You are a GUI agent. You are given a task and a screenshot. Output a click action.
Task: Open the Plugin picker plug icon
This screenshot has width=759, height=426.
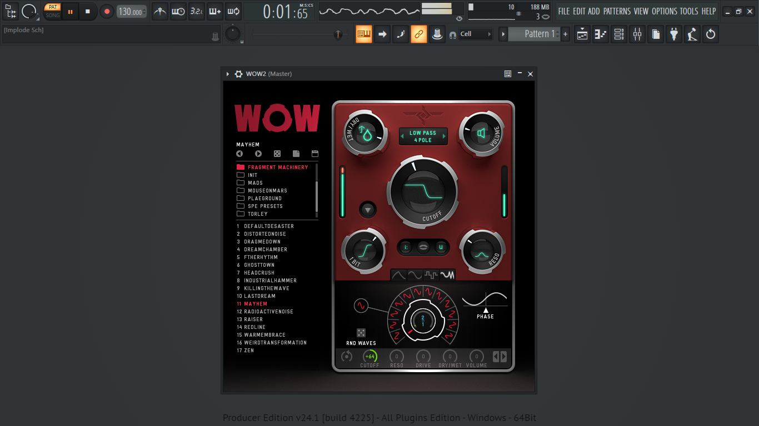pos(674,34)
